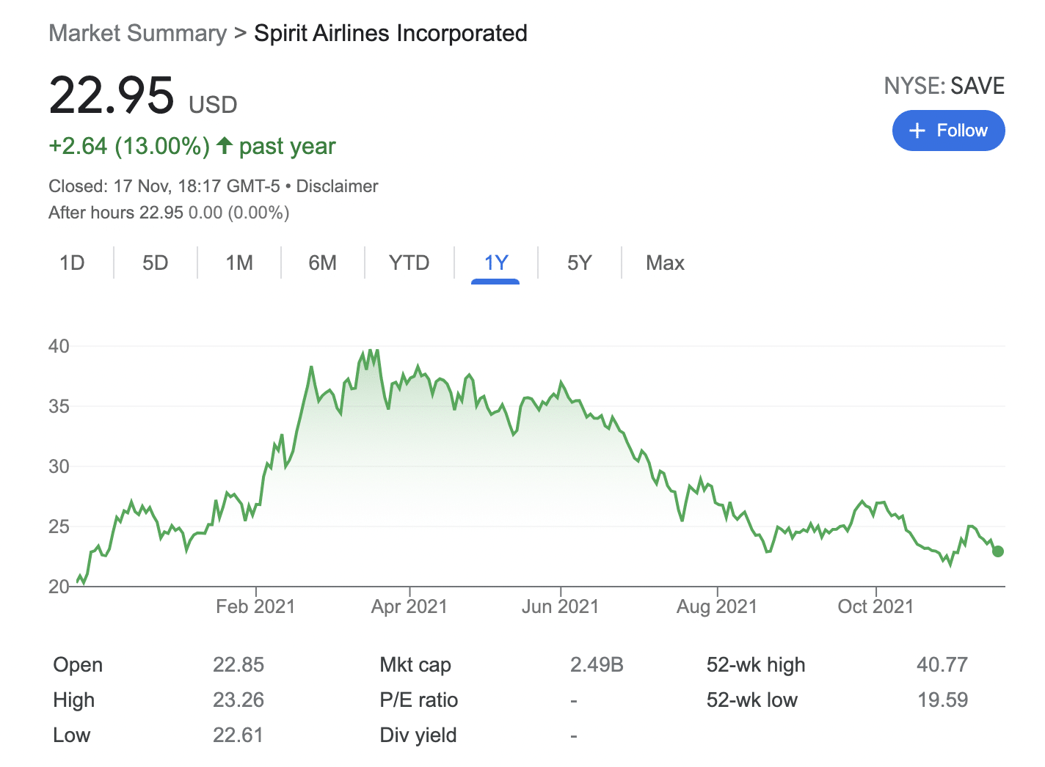Click the Apr 2021 axis label
Screen dimensions: 1045x767
(409, 606)
